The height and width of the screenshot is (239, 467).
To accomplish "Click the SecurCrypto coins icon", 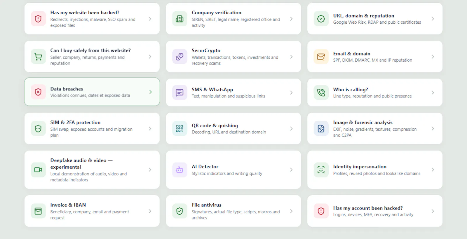I will point(180,57).
